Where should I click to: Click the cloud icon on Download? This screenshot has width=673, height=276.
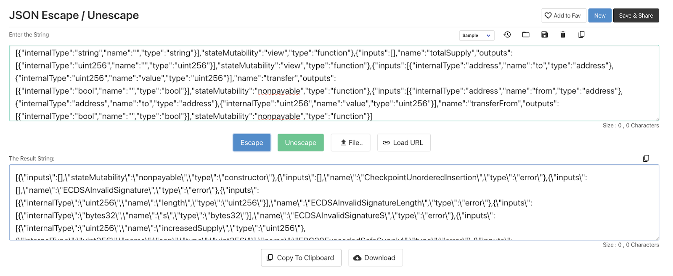pyautogui.click(x=357, y=258)
